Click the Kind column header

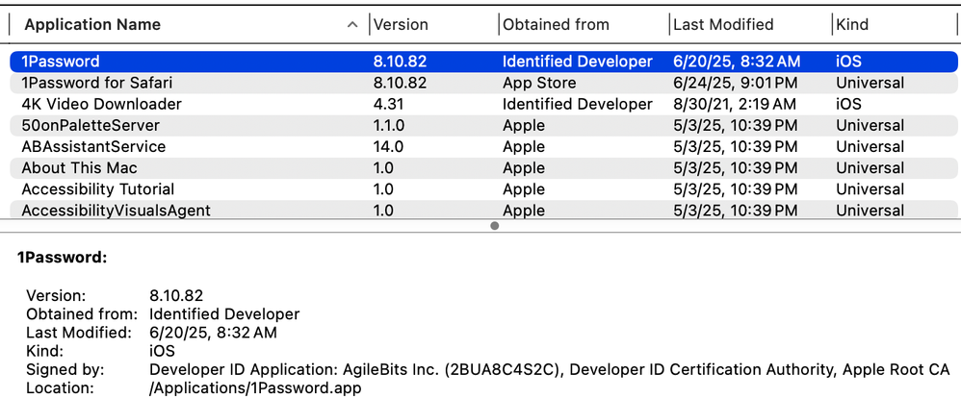854,24
